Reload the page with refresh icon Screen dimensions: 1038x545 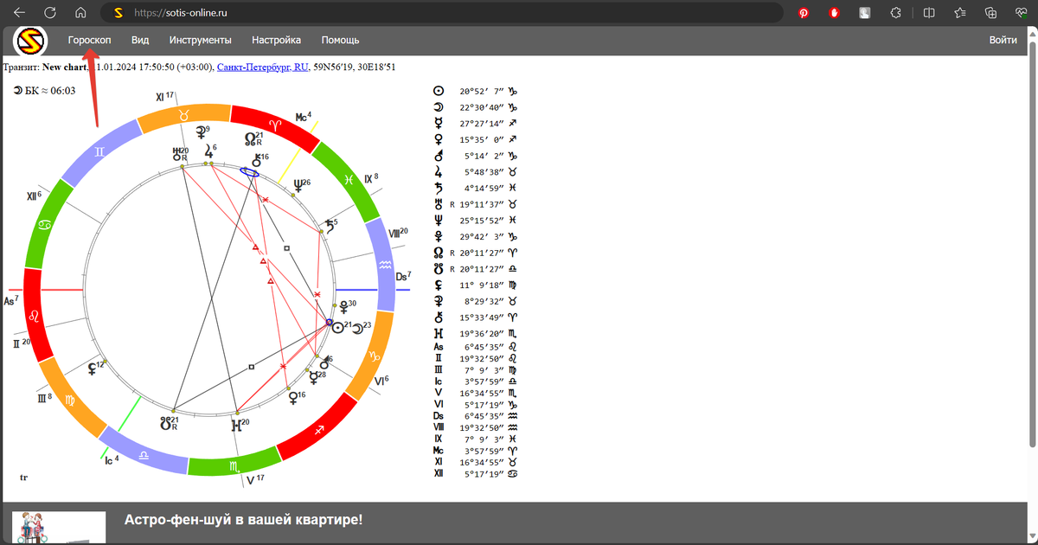50,13
